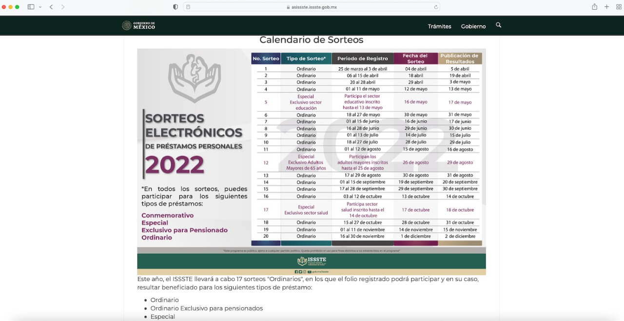The image size is (624, 321).
Task: Click "Ordinario Exclusivo para pensionados" bullet item
Action: pyautogui.click(x=207, y=308)
